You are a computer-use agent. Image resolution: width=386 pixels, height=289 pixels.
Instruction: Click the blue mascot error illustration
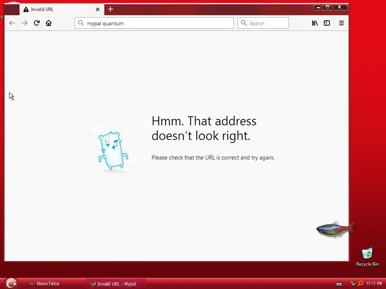(x=113, y=151)
